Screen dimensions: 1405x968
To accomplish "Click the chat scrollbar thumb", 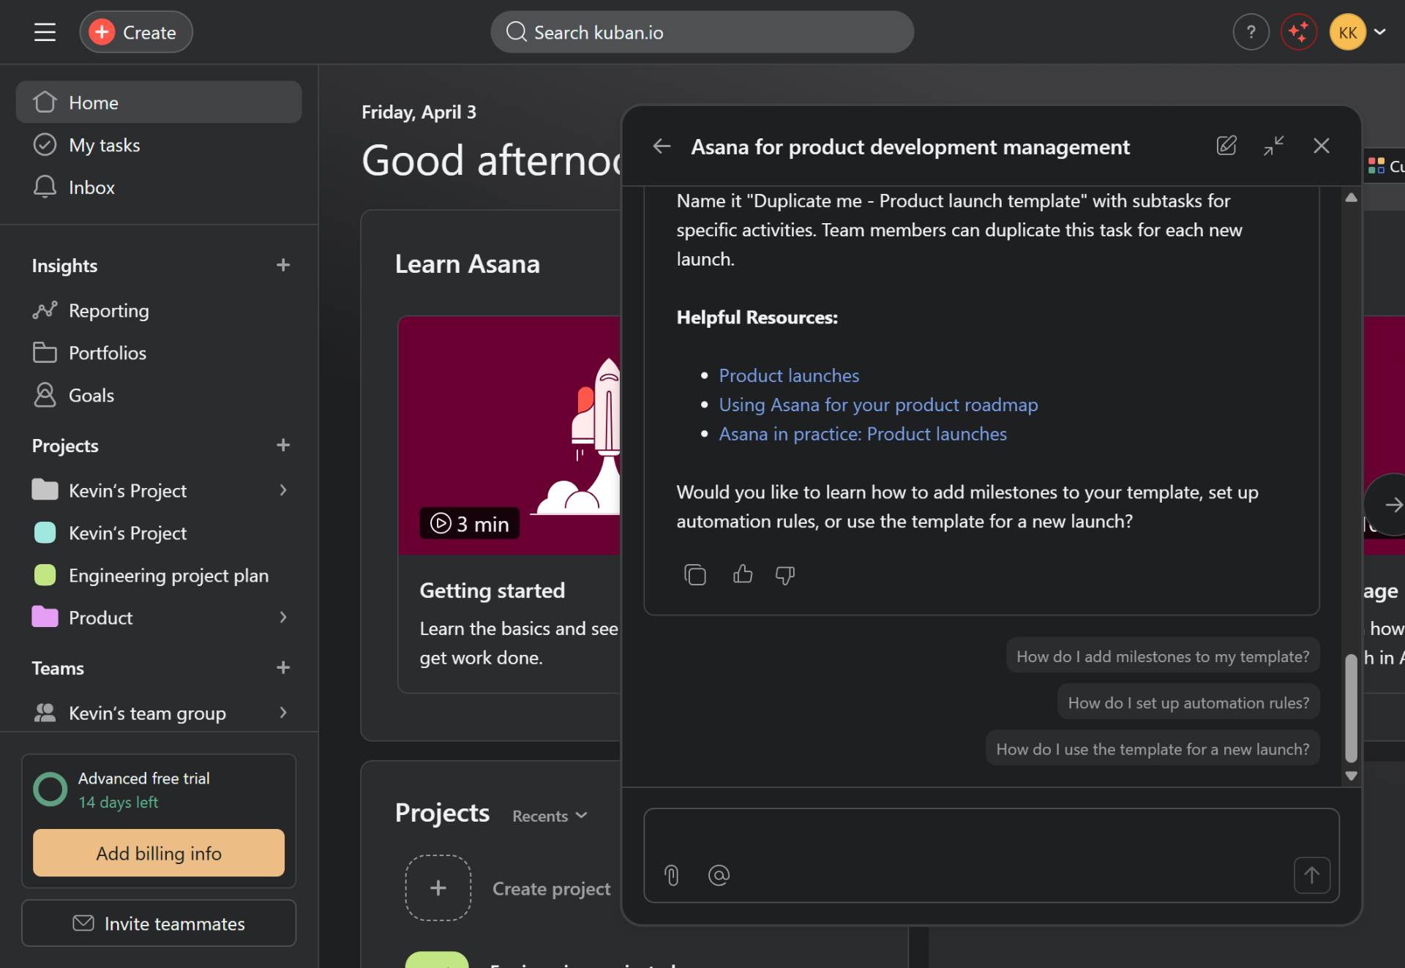I will (x=1351, y=708).
